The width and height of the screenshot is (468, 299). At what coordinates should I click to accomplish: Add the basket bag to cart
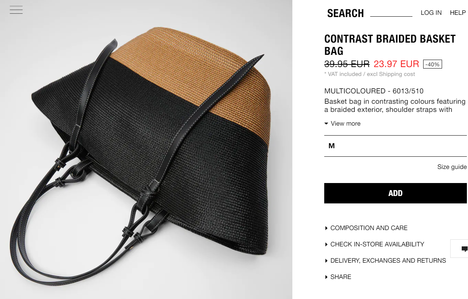coord(395,193)
